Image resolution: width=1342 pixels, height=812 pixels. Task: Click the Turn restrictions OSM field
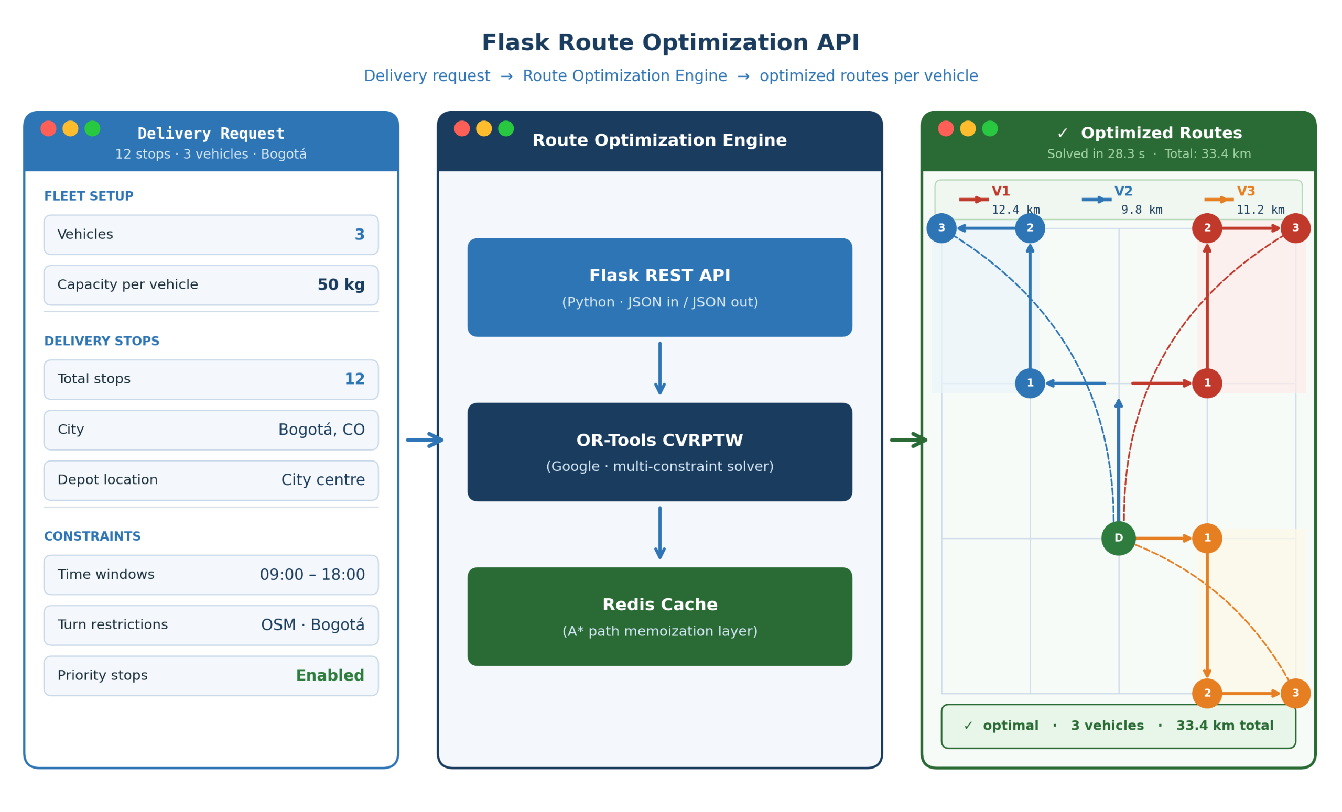click(x=211, y=626)
